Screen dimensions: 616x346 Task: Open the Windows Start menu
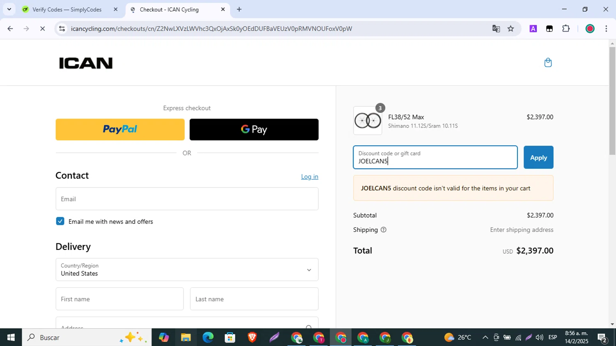[x=11, y=337]
